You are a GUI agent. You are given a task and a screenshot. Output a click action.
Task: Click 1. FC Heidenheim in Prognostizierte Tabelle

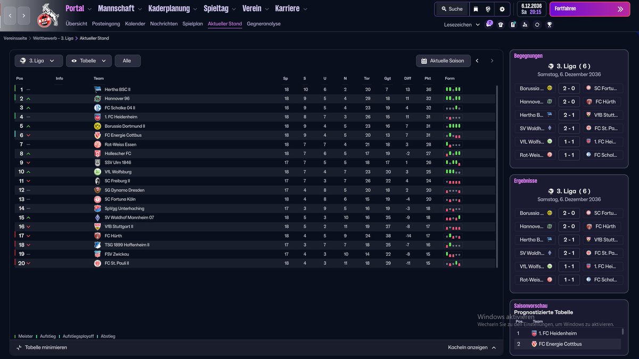coord(558,333)
